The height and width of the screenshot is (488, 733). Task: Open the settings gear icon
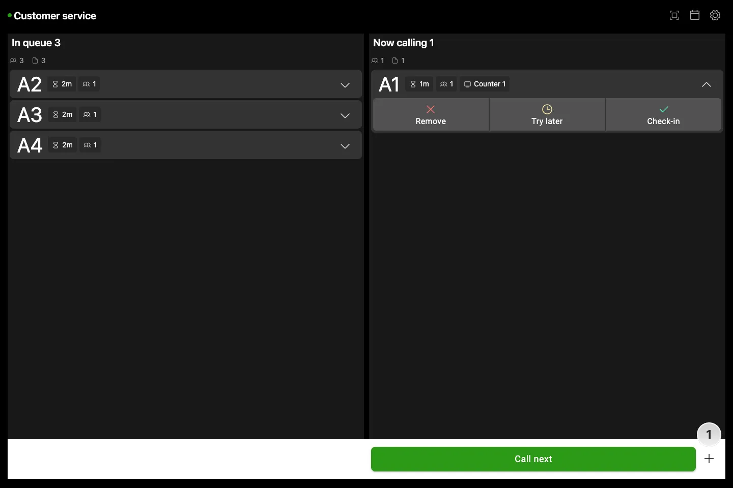click(715, 15)
